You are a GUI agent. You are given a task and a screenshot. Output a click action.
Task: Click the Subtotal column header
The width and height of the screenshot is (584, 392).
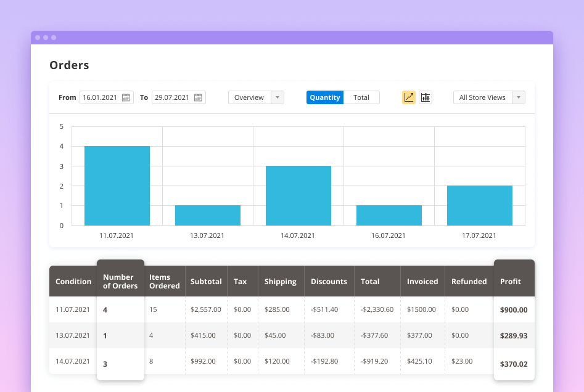pos(206,282)
